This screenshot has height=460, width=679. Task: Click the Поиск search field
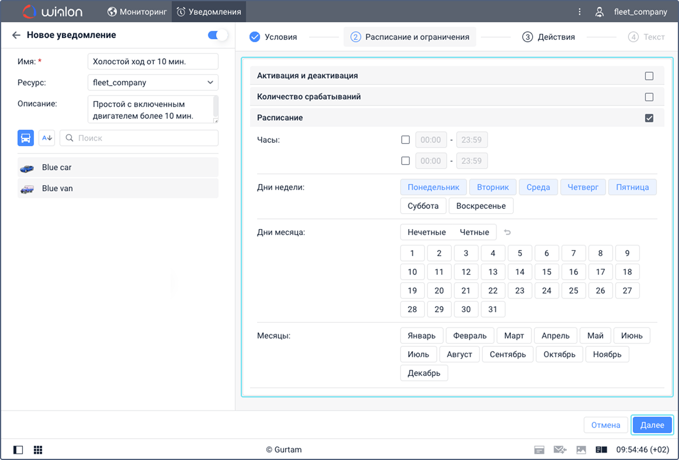coord(139,138)
